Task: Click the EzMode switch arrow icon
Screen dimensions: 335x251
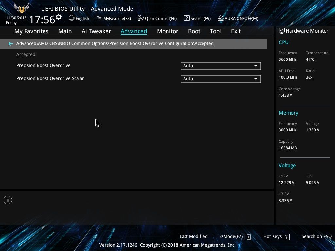Action: (x=247, y=237)
